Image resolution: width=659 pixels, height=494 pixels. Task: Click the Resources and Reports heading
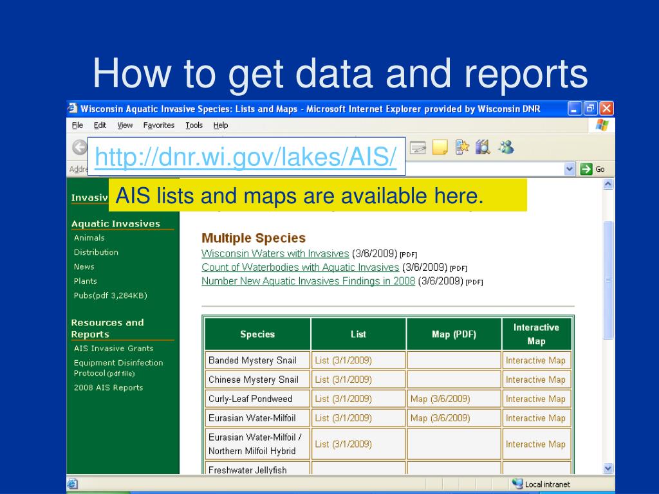(x=107, y=329)
